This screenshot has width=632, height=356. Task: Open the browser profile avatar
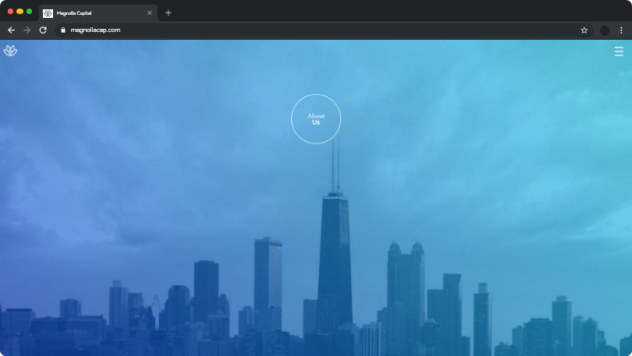pyautogui.click(x=604, y=30)
